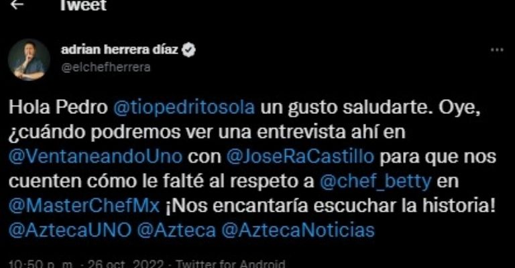Visit the @AztecaUNO mention
The image size is (515, 268).
70,230
